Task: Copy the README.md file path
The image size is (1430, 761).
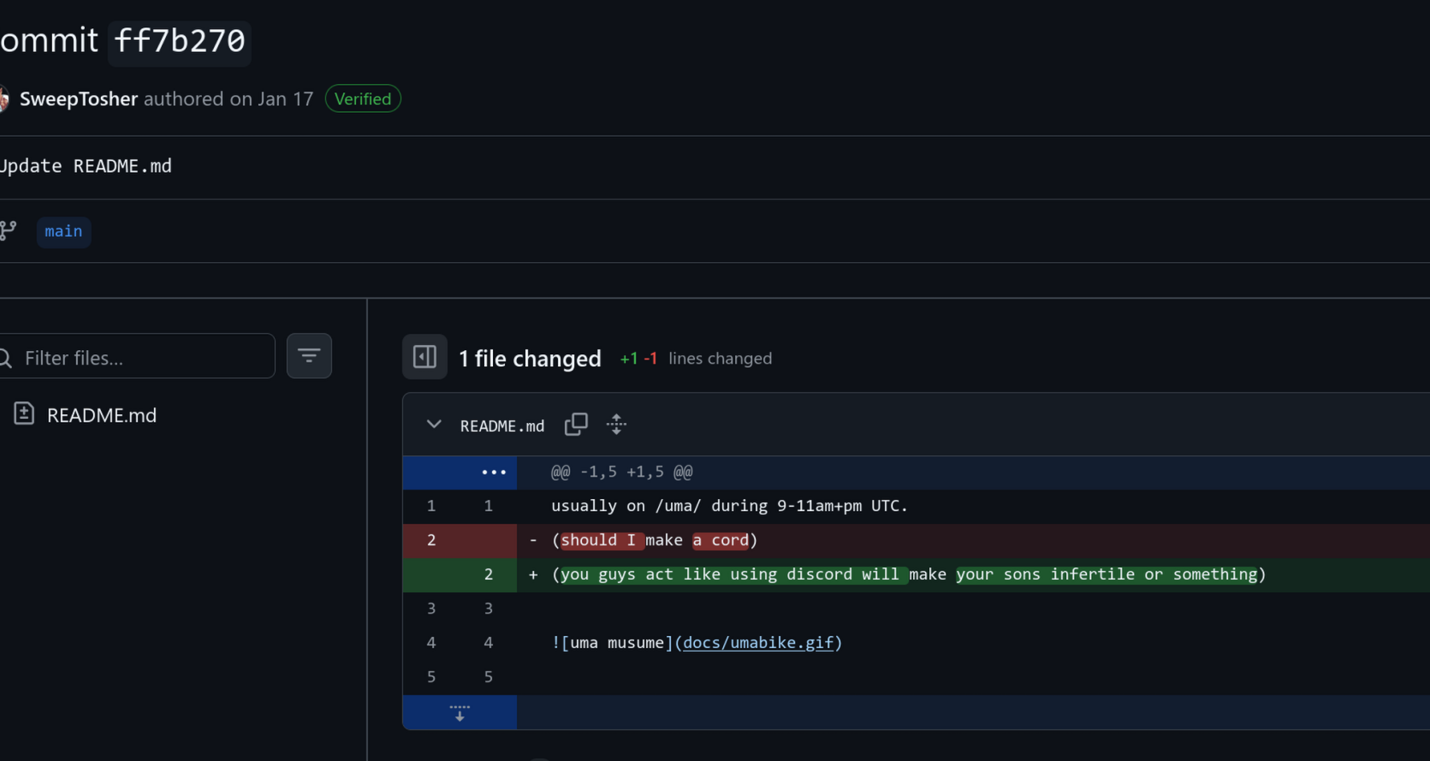Action: [x=576, y=425]
